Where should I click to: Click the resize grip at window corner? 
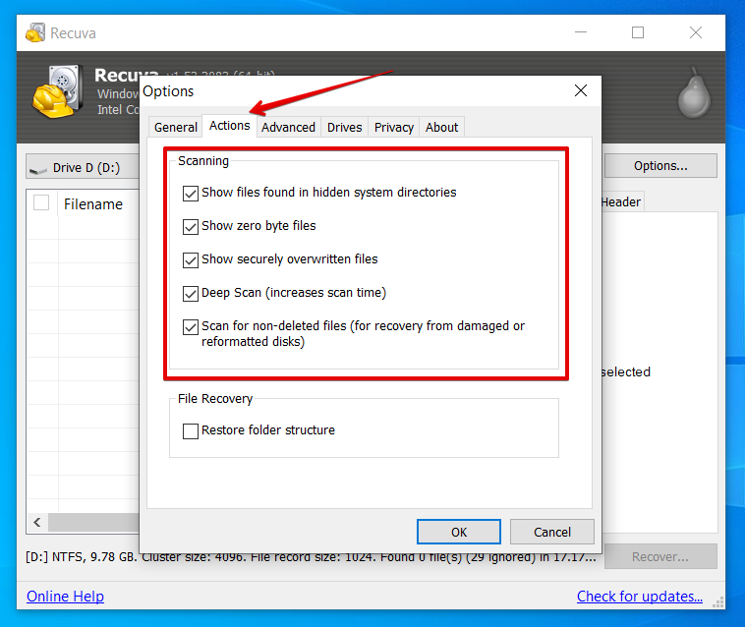tap(718, 602)
